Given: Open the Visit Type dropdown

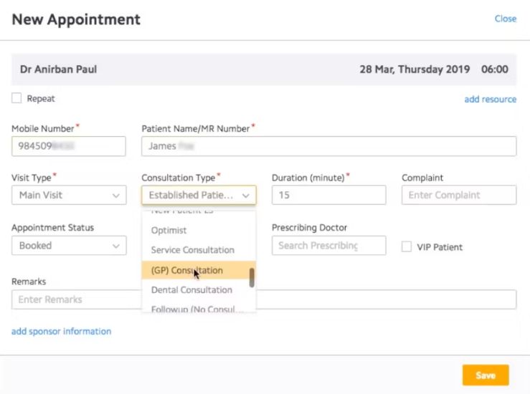Looking at the screenshot, I should point(68,195).
